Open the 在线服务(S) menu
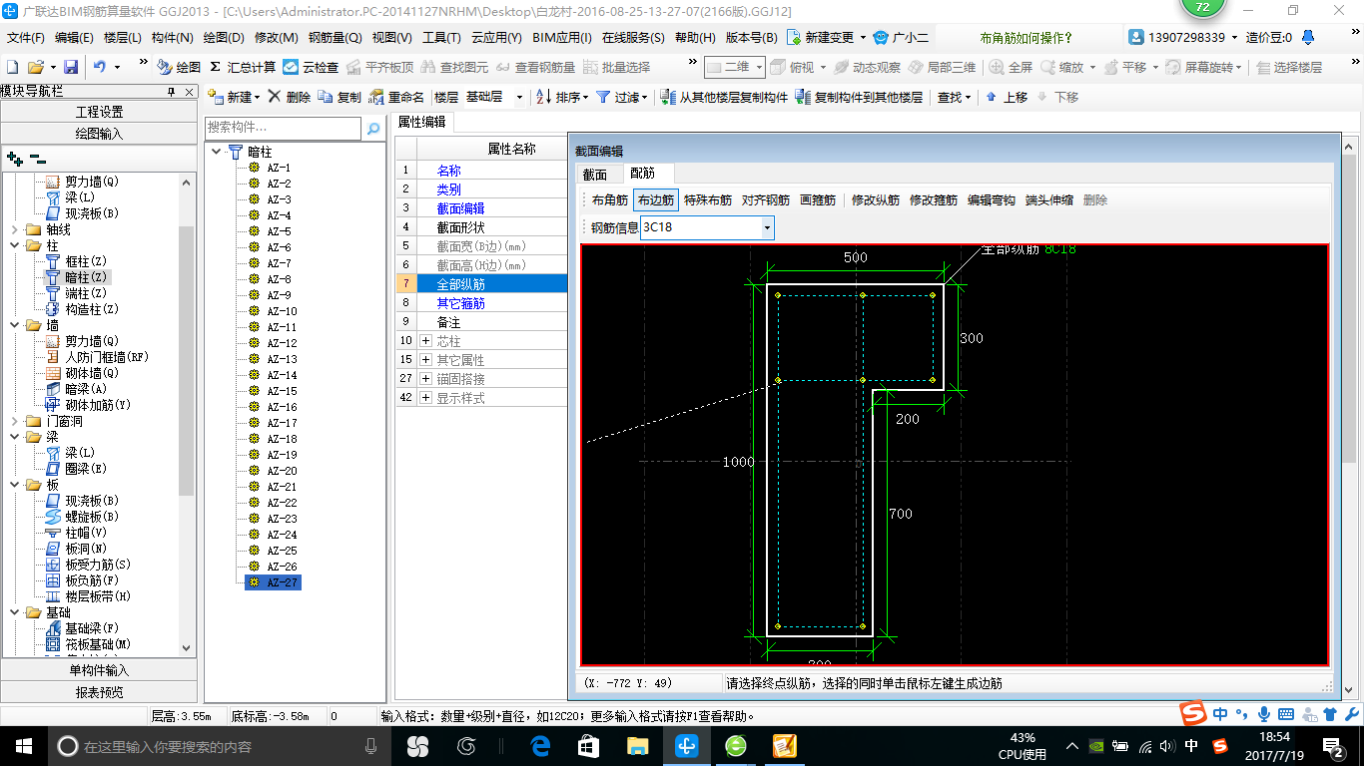This screenshot has height=766, width=1364. click(633, 37)
